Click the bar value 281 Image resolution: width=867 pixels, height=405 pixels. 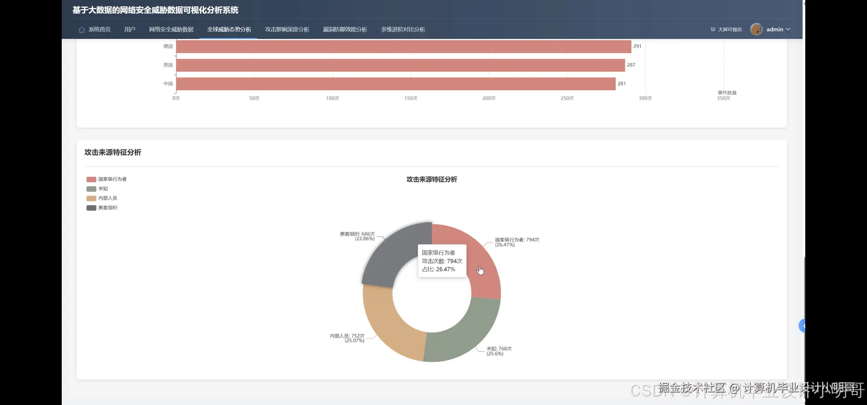[622, 84]
